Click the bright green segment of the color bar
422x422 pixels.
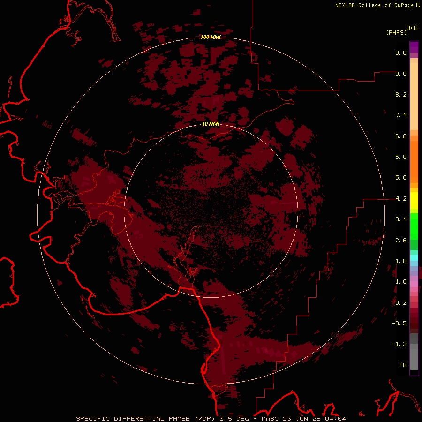pos(414,226)
